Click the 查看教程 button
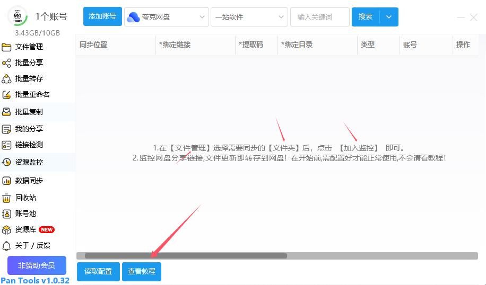The image size is (486, 285). click(x=142, y=271)
